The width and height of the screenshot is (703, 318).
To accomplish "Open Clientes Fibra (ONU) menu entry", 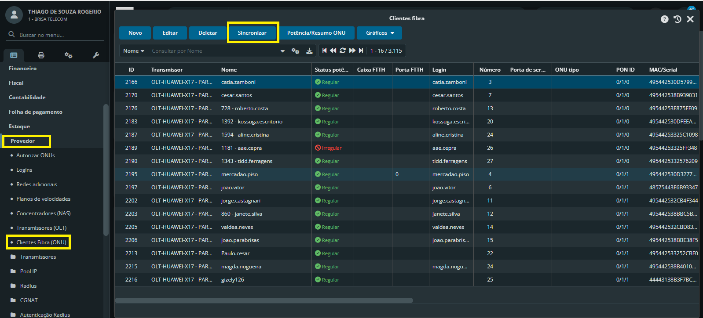I will (41, 242).
